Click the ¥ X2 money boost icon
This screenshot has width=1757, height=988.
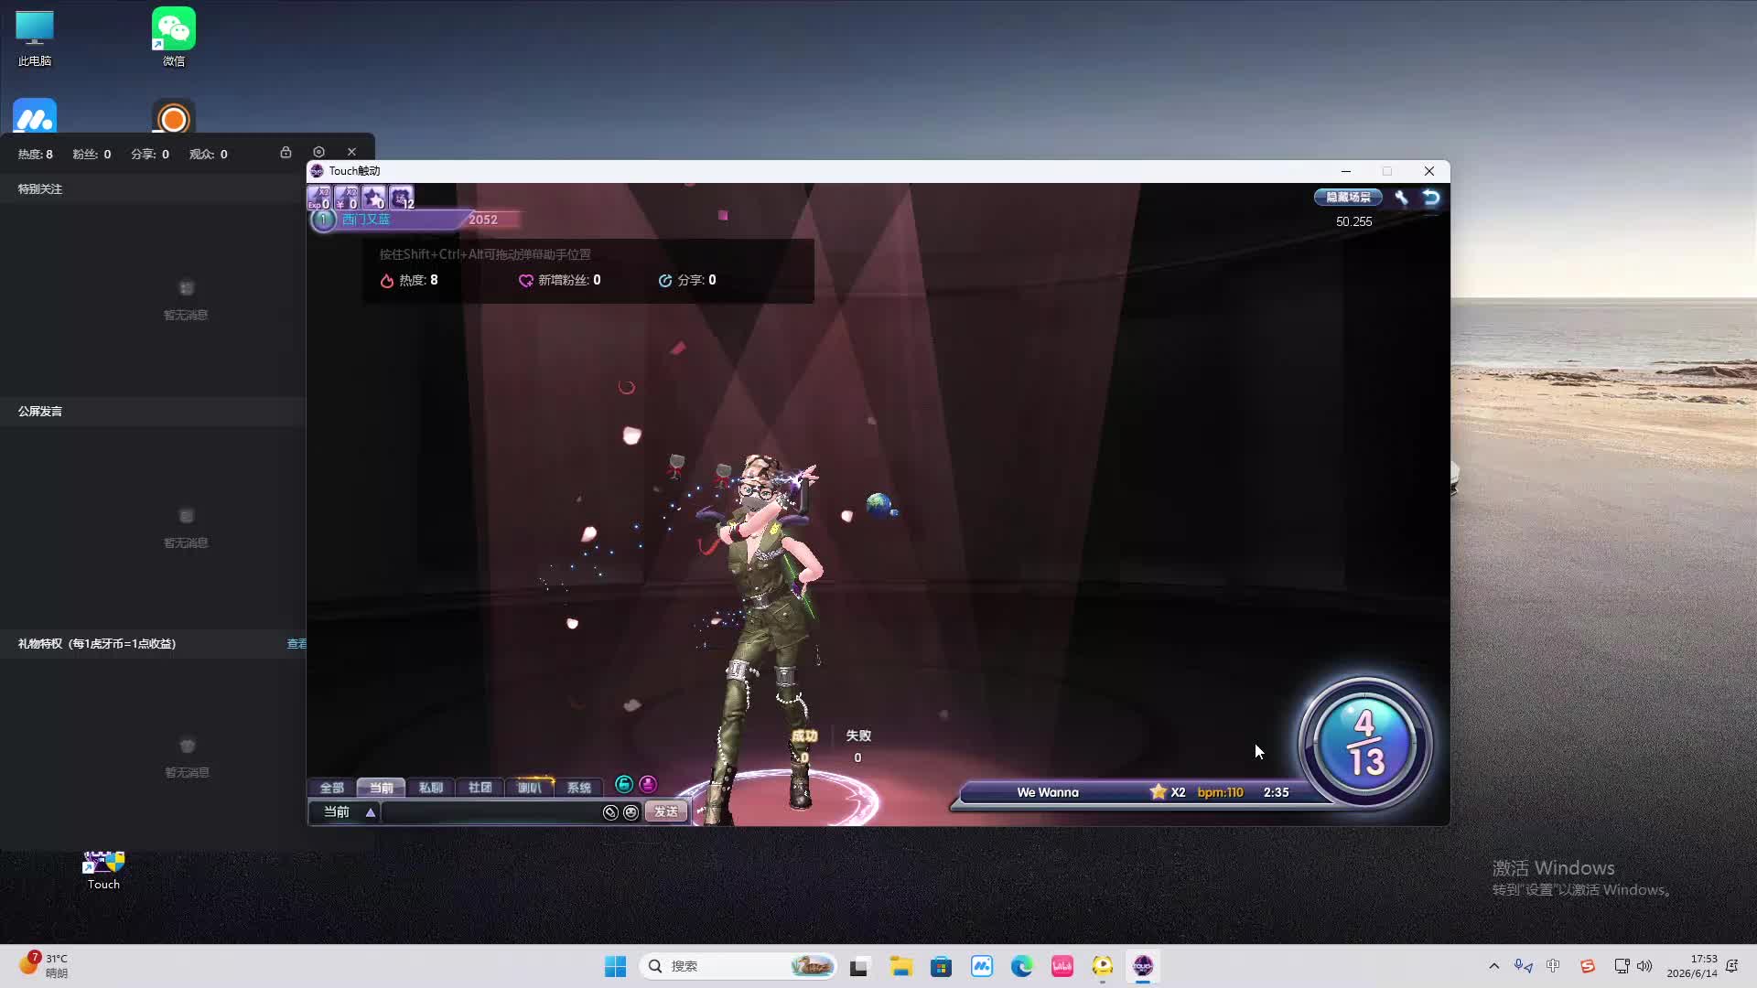(x=346, y=197)
